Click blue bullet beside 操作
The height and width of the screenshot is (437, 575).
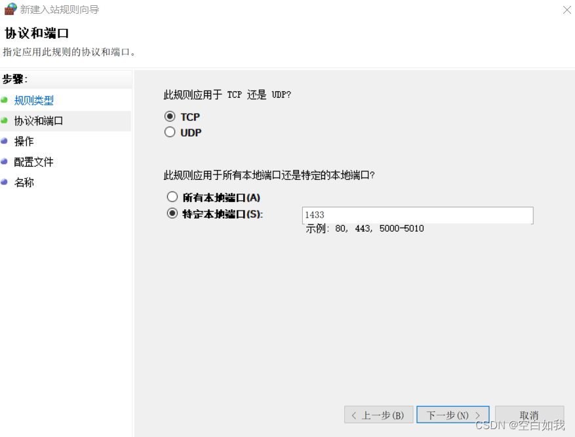pyautogui.click(x=5, y=141)
